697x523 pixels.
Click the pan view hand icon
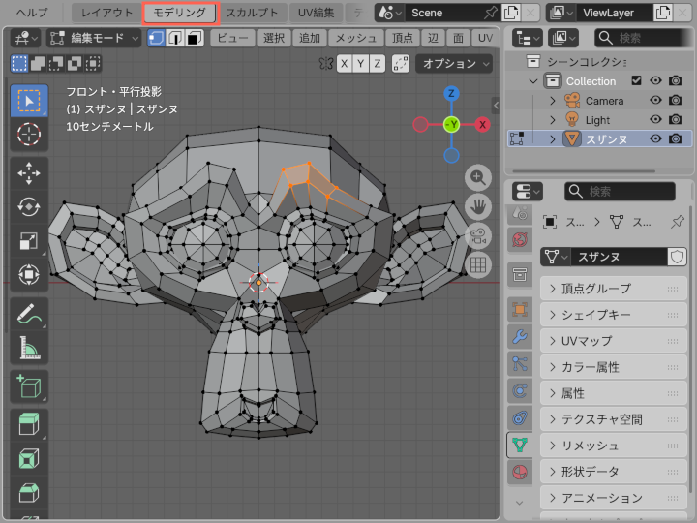coord(478,207)
